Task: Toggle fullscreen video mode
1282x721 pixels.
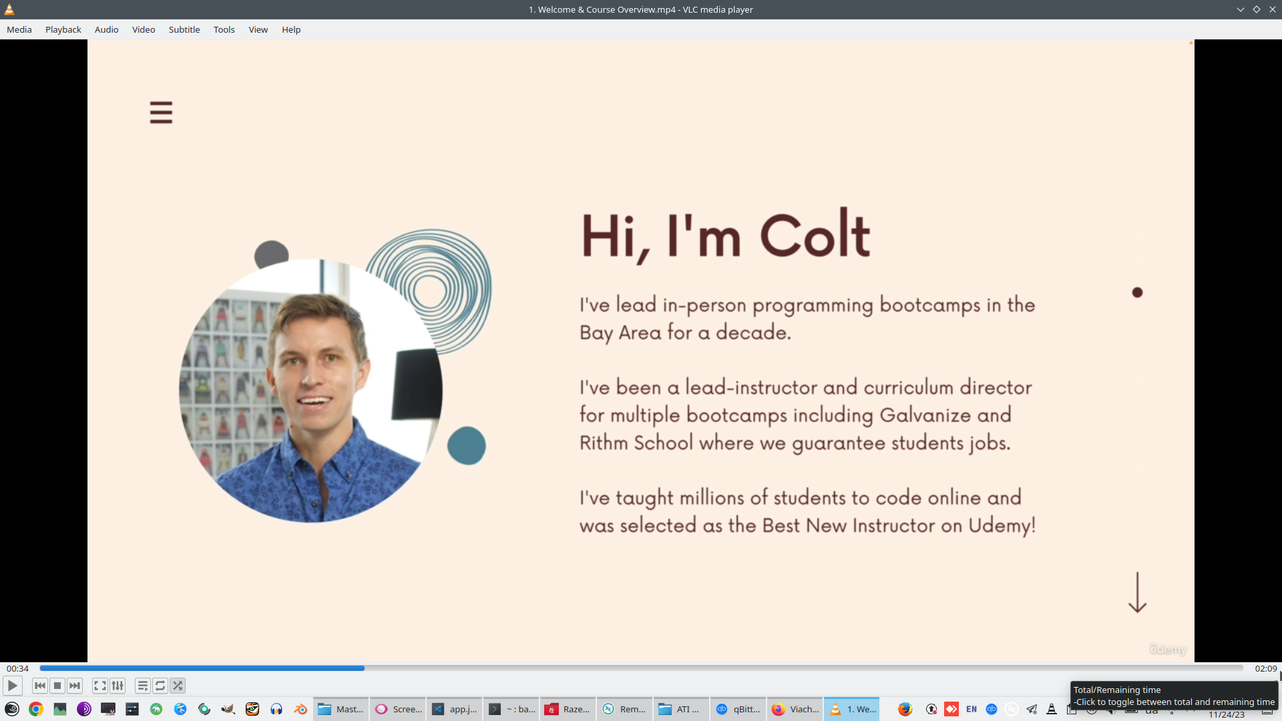Action: (x=100, y=686)
